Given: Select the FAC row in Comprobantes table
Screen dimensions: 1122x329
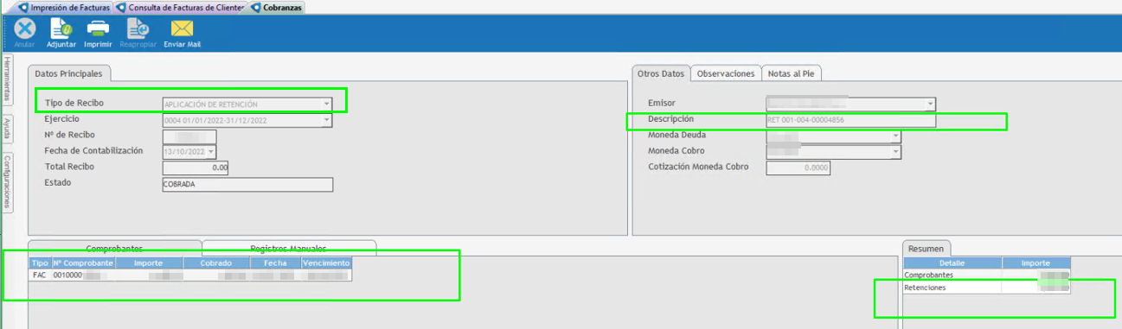Looking at the screenshot, I should (x=190, y=275).
